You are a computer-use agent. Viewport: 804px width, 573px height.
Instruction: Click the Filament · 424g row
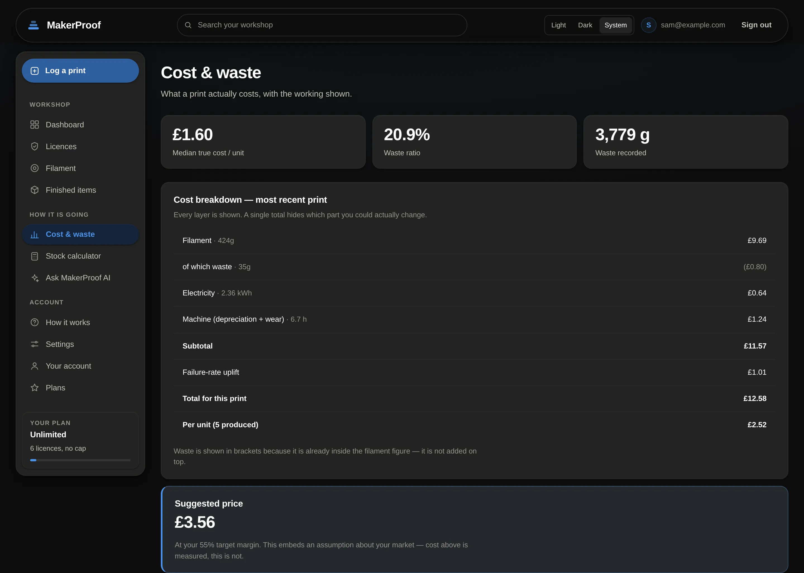[x=474, y=241]
